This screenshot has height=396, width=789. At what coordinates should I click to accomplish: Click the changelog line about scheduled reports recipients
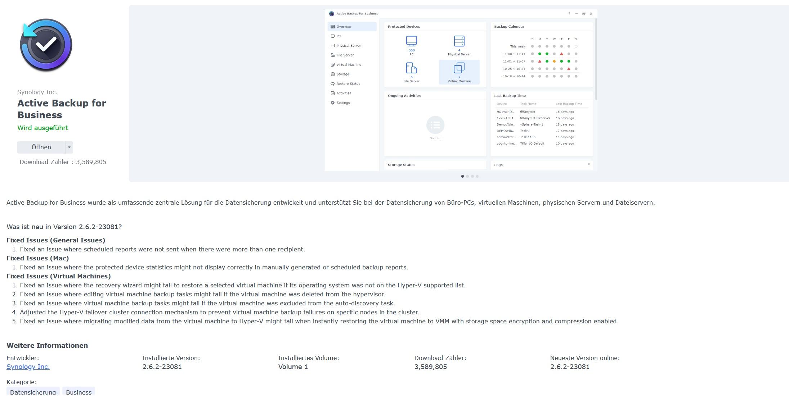[162, 249]
